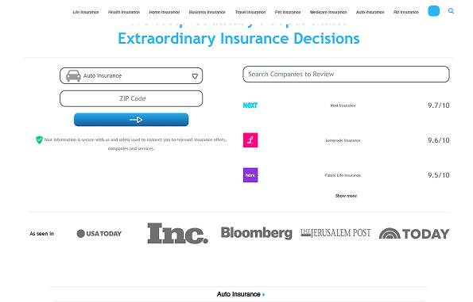Open Pet Insurance menu item
473x302 pixels.
click(x=288, y=12)
